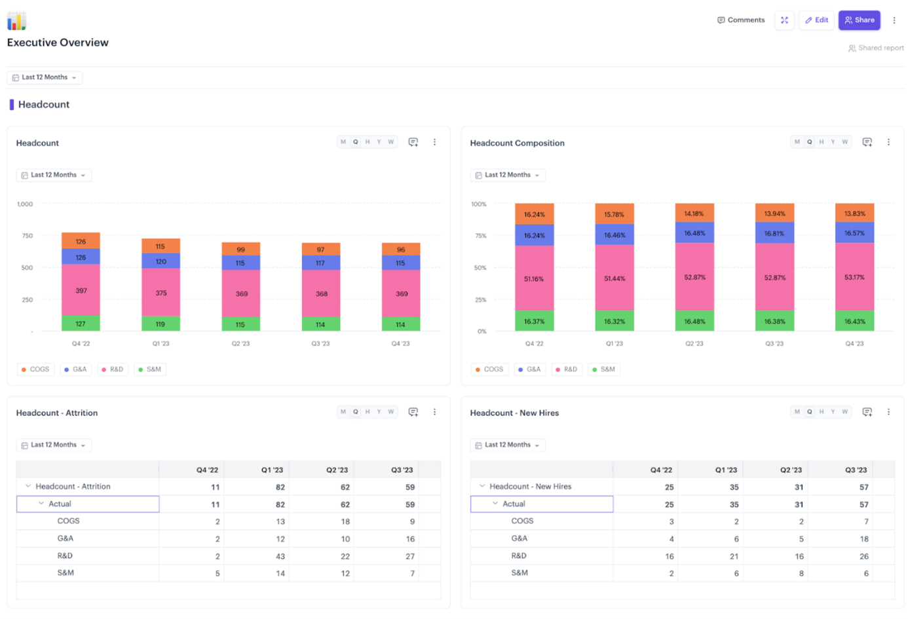Open the report options kebab menu
This screenshot has height=619, width=908.
[895, 20]
